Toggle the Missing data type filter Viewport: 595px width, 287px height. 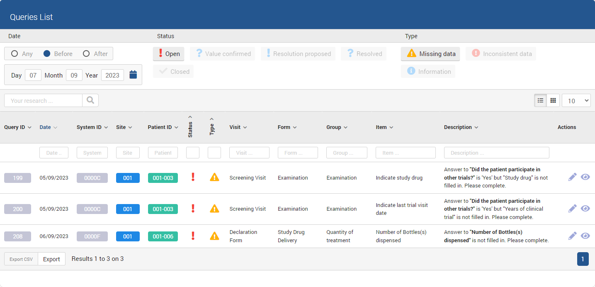430,54
